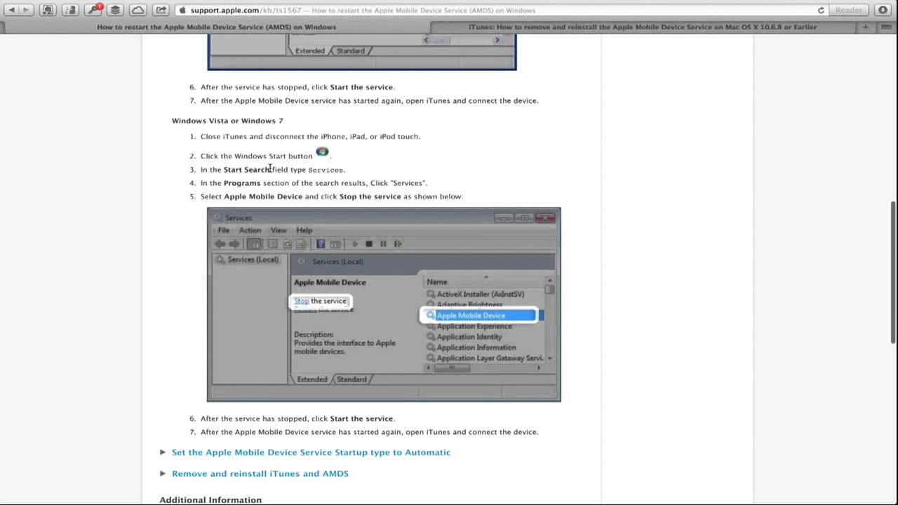Viewport: 898px width, 505px height.
Task: Click the Apple site icon in address bar
Action: 183,11
